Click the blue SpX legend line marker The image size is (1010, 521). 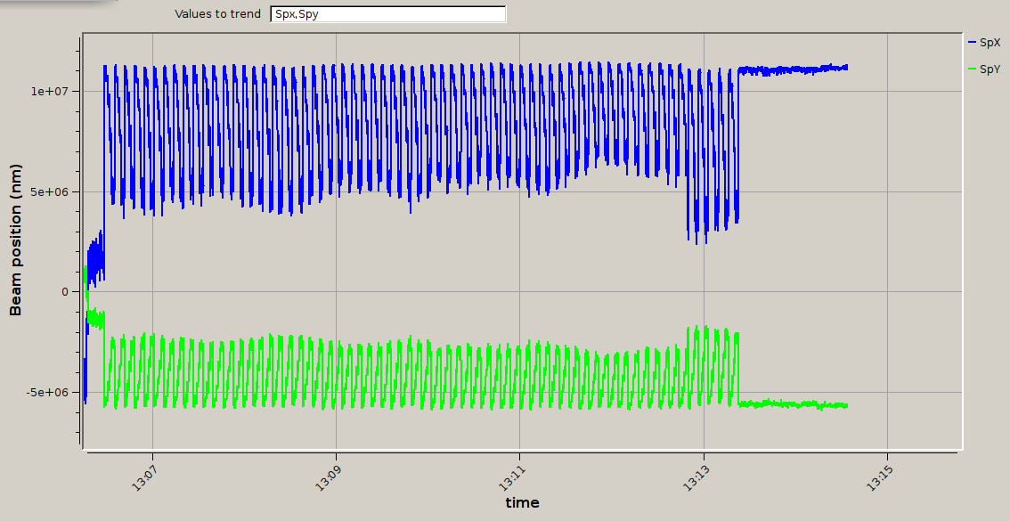pyautogui.click(x=972, y=43)
